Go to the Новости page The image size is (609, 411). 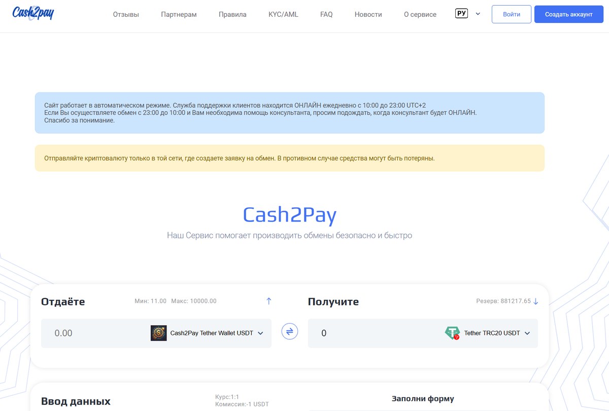tap(368, 14)
